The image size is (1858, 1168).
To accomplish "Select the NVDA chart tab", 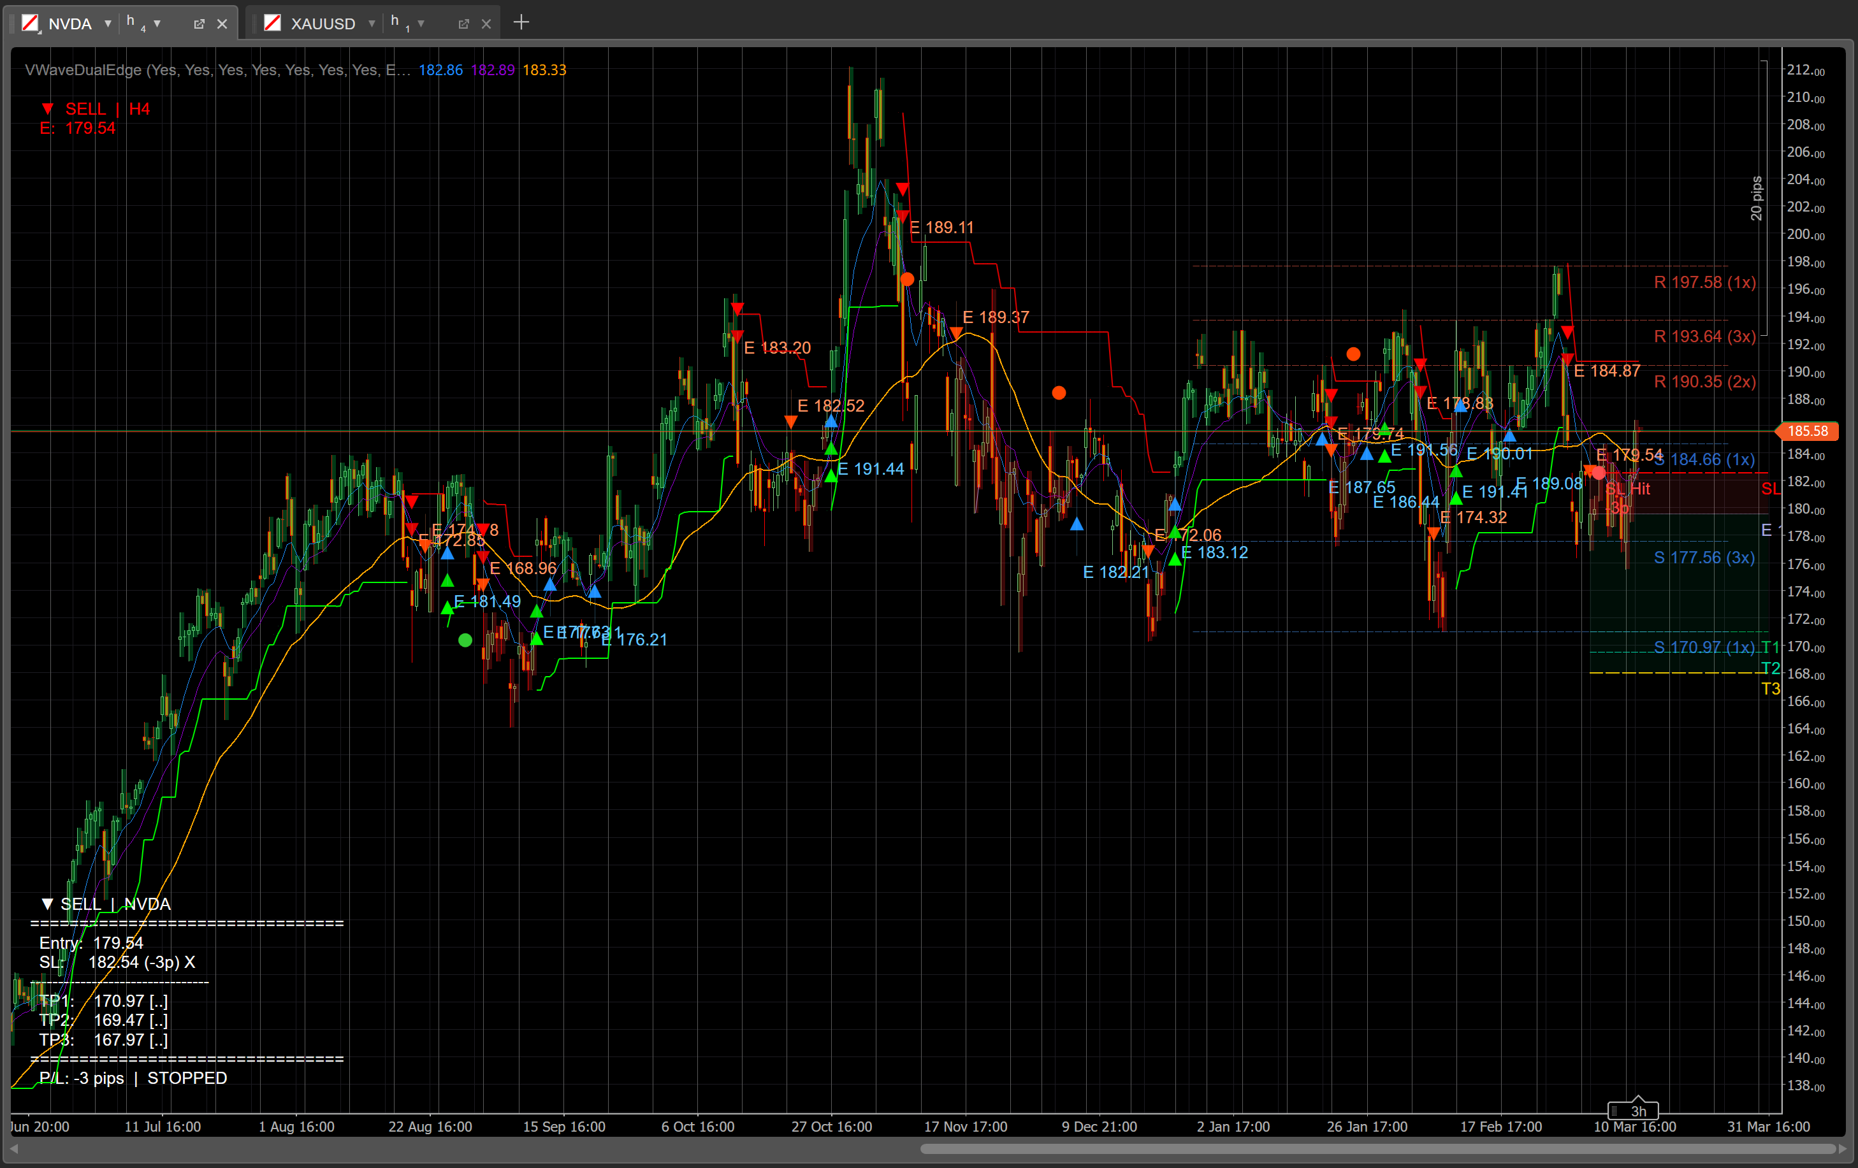I will pyautogui.click(x=69, y=24).
